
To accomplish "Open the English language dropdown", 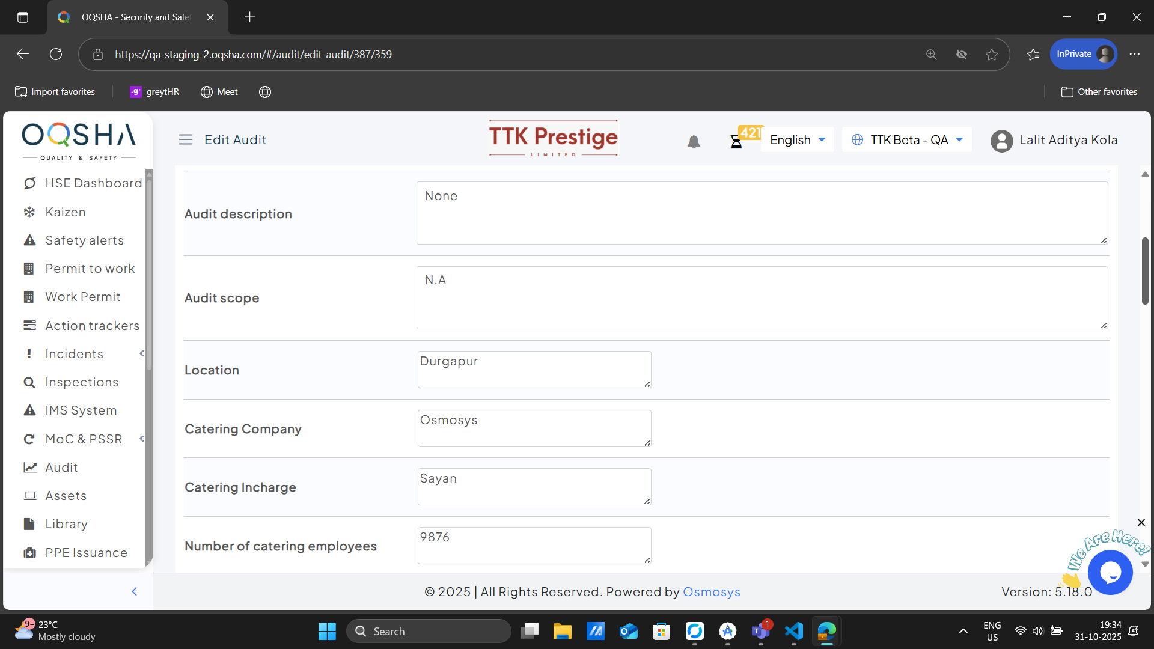I will coord(797,140).
